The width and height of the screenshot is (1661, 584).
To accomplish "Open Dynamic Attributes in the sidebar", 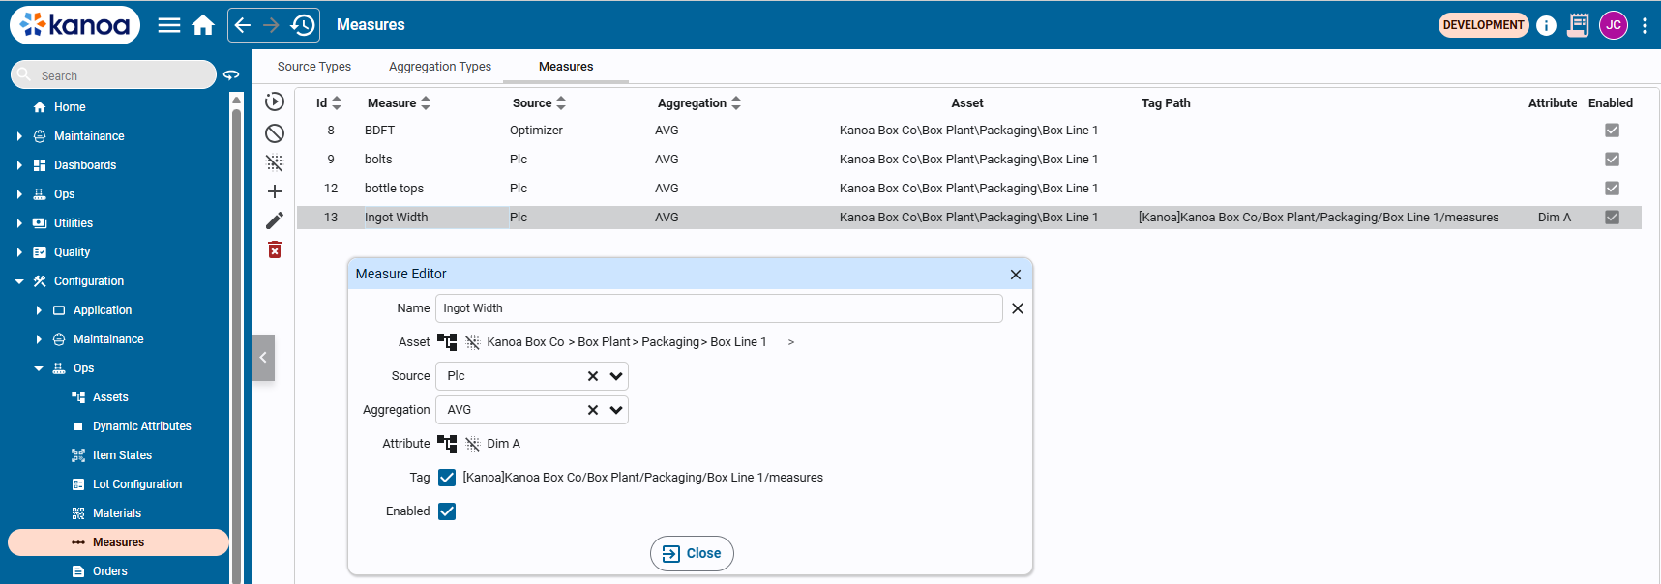I will click(142, 426).
